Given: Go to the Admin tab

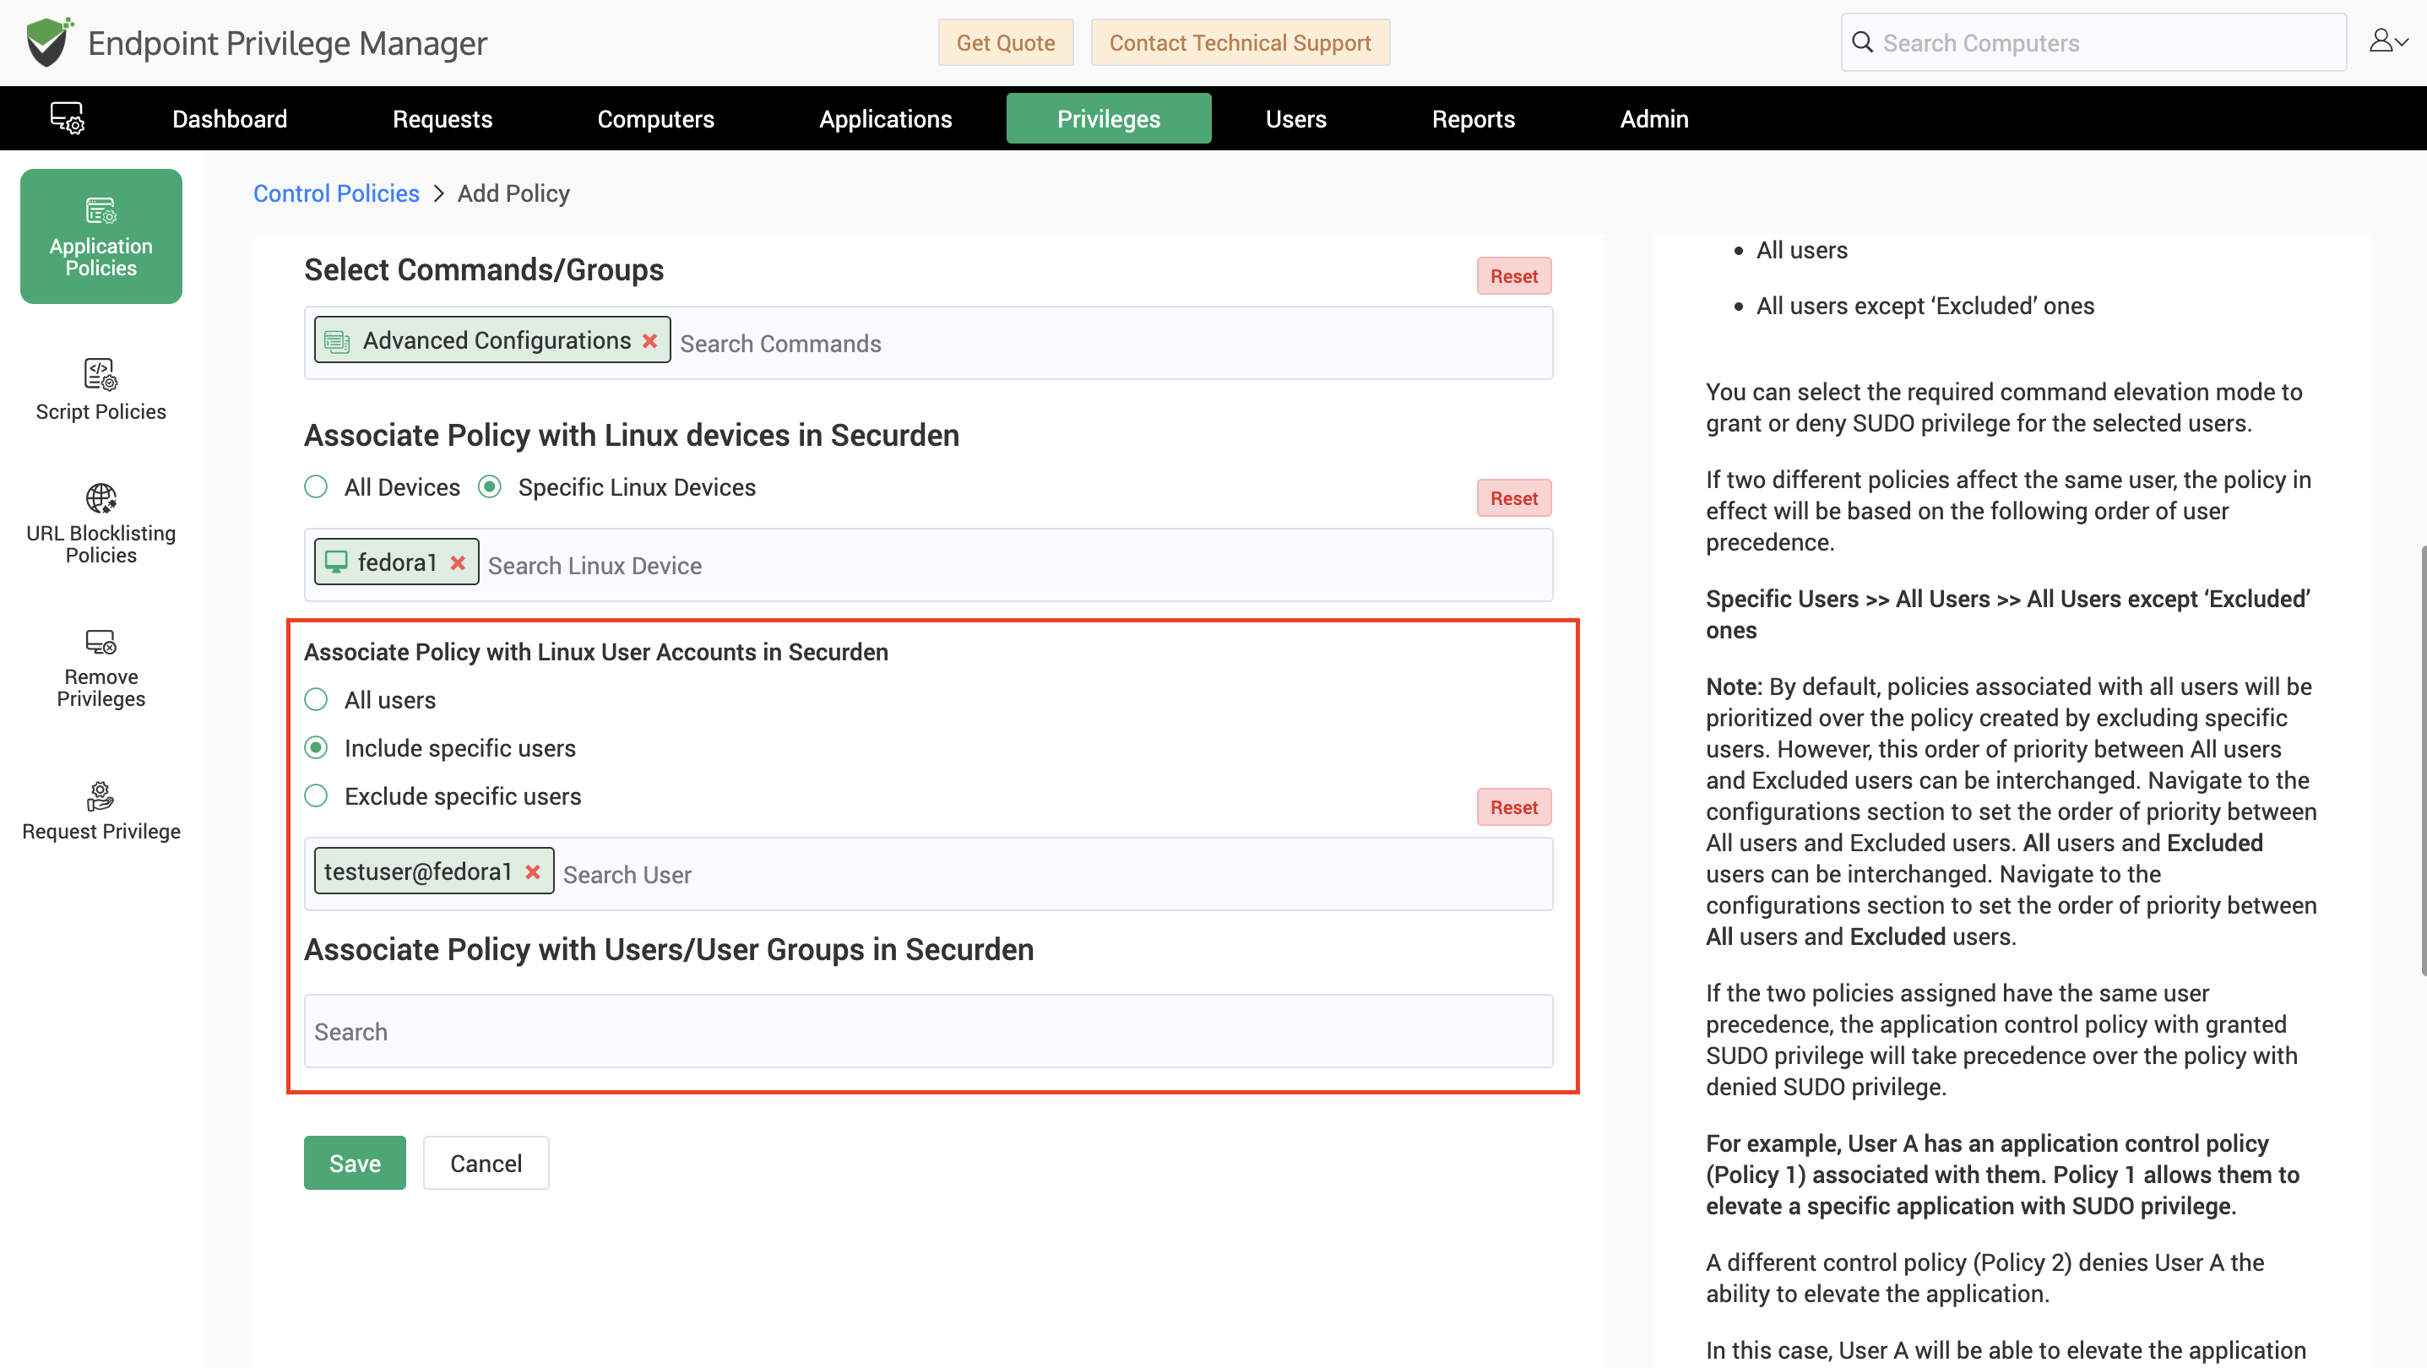Looking at the screenshot, I should tap(1654, 119).
